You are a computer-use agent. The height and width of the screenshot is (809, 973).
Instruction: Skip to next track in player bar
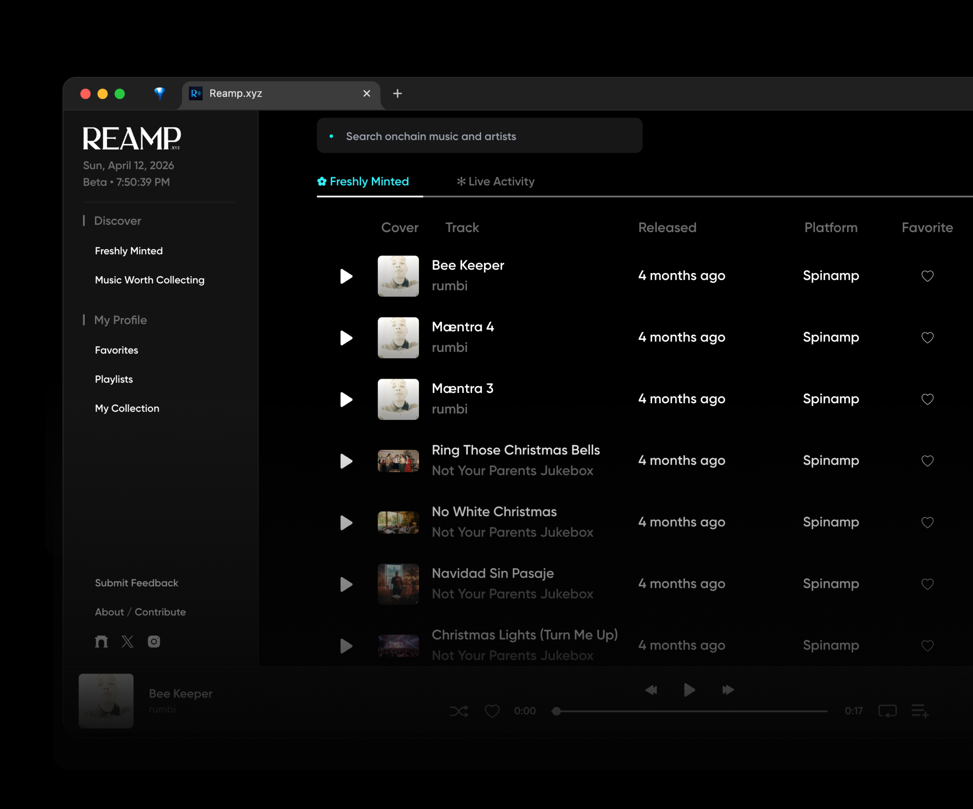pos(728,690)
